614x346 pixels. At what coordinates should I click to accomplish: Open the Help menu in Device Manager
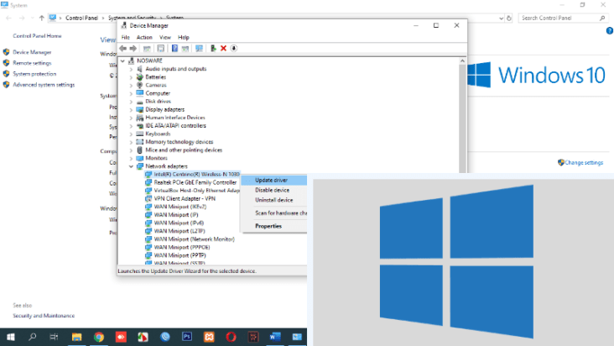(183, 37)
